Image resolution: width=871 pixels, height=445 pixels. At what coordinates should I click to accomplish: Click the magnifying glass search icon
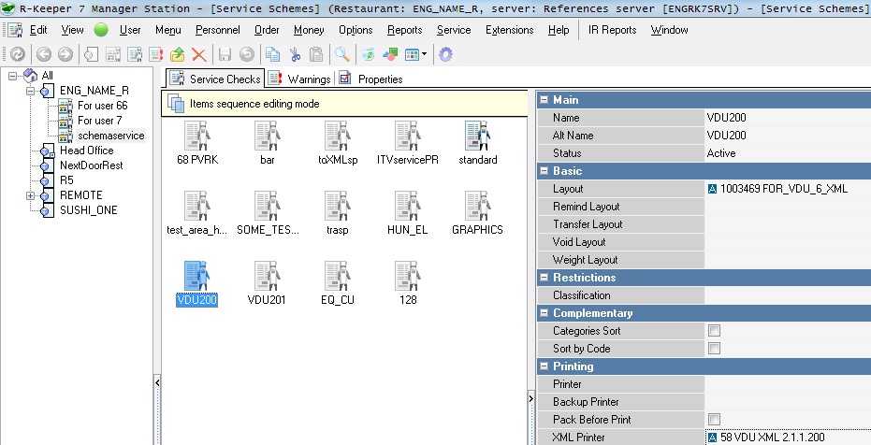click(x=341, y=54)
